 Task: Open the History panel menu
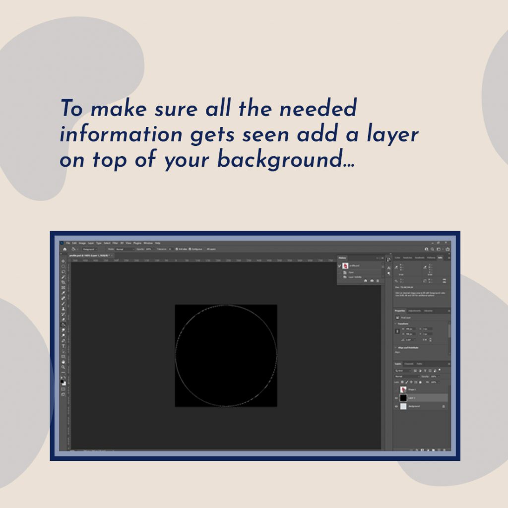(x=382, y=258)
